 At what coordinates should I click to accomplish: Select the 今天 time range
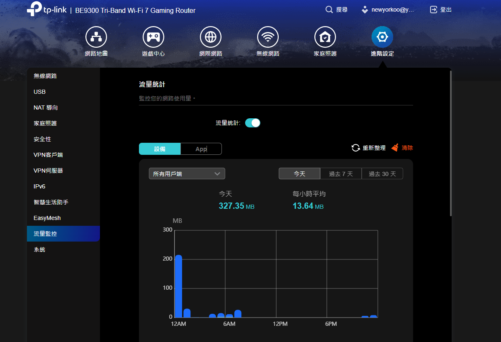(299, 173)
